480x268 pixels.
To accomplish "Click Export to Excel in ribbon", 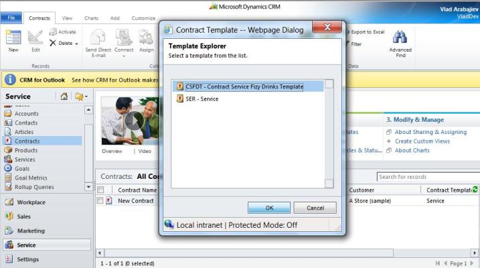I will 366,32.
